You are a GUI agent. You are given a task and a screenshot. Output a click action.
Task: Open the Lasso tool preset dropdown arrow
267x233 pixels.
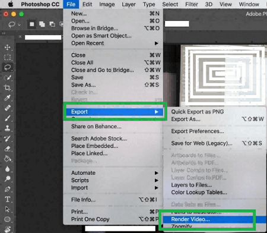click(20, 25)
